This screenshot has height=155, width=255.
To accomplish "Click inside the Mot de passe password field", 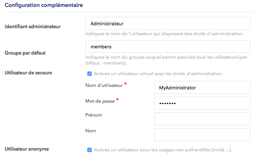I will tap(202, 103).
